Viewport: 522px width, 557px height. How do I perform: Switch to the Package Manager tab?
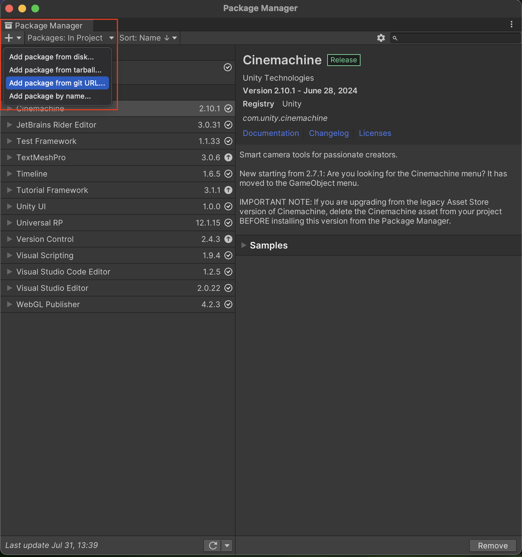pyautogui.click(x=47, y=25)
